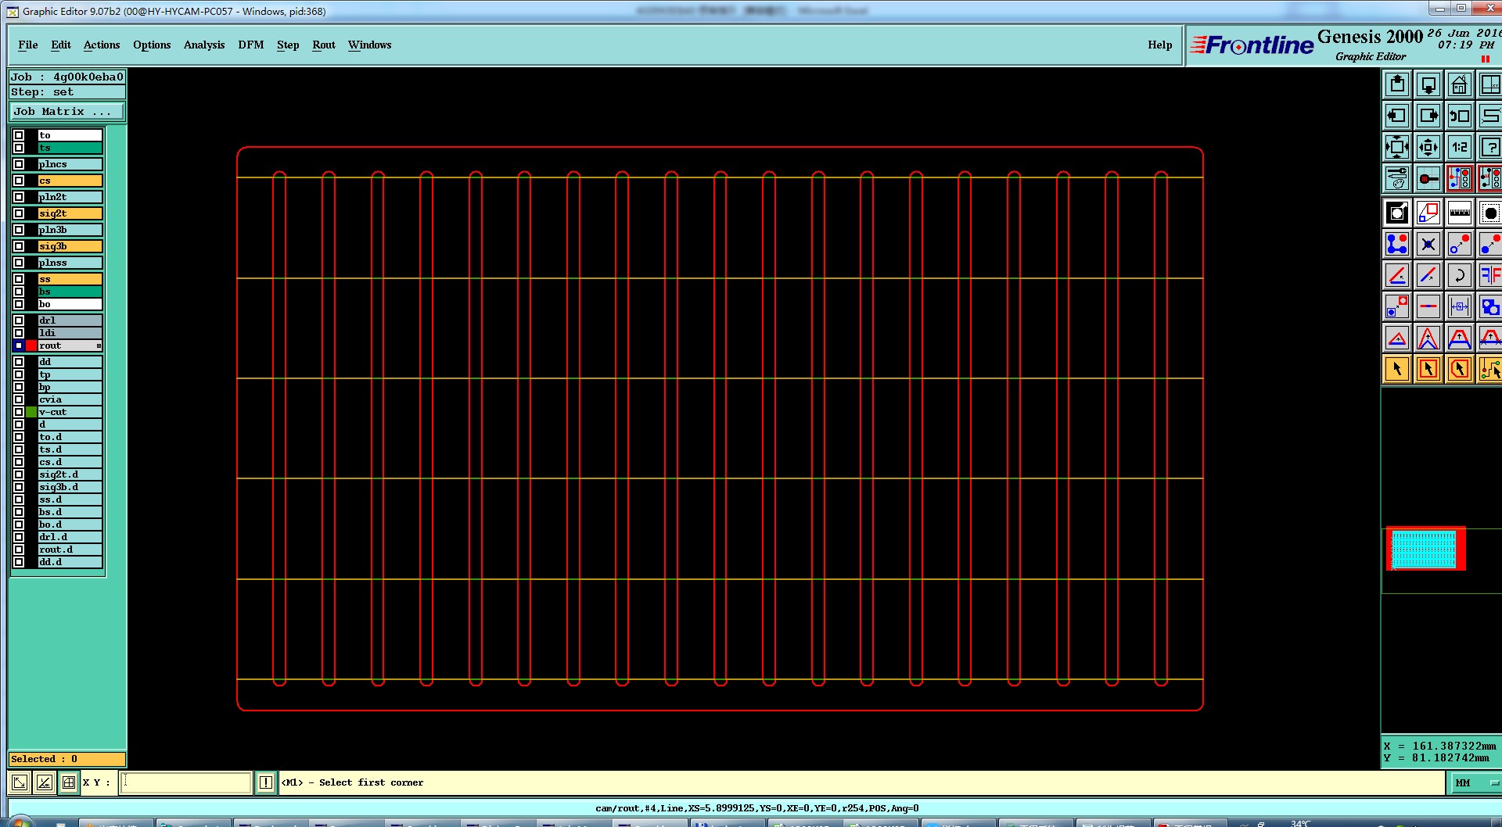This screenshot has height=827, width=1502.
Task: Open the Edit menu
Action: point(61,45)
